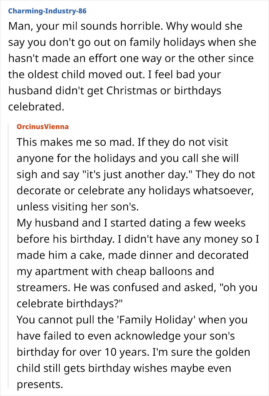Open OrcinusVienna user profile

43,126
